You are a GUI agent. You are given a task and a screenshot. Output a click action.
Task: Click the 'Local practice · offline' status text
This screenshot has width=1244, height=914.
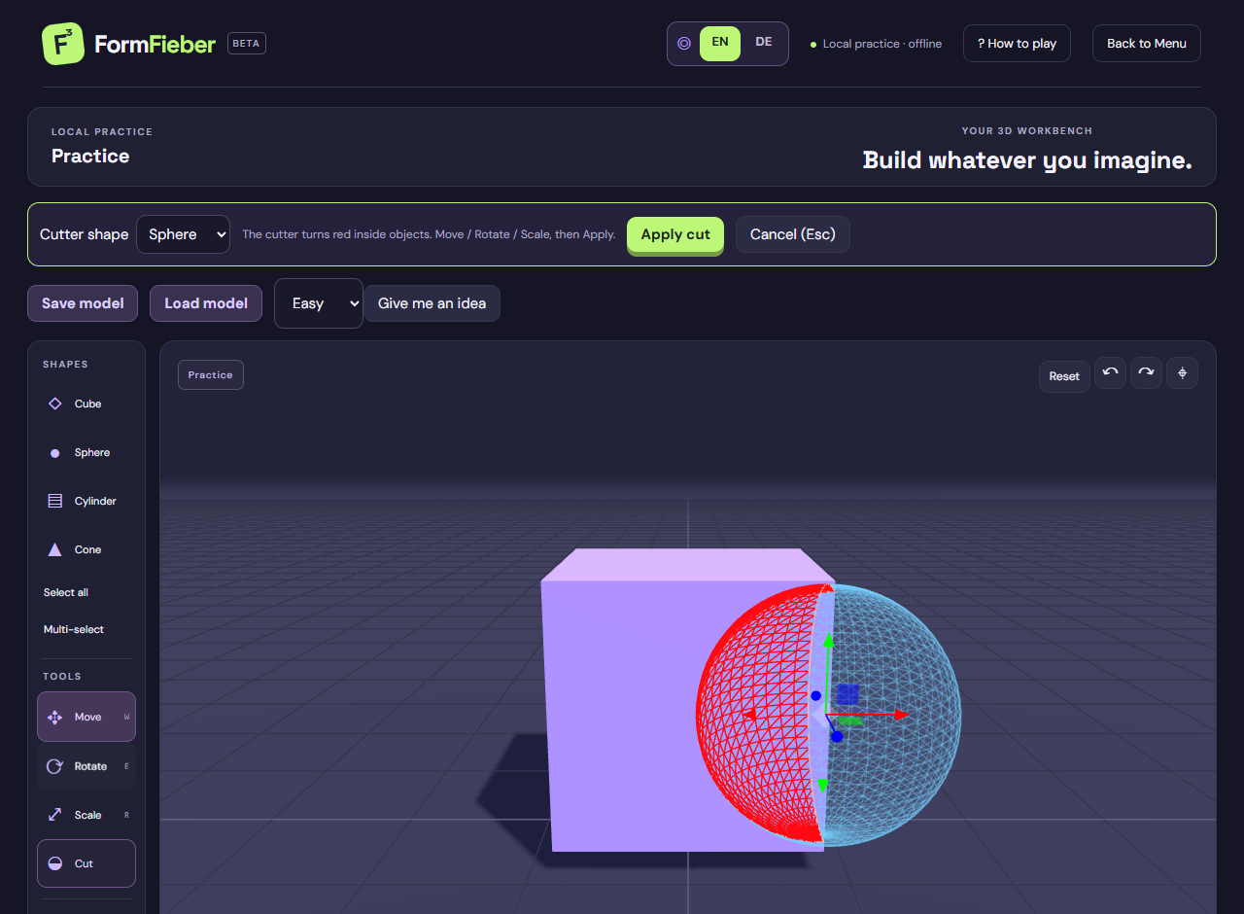click(882, 44)
